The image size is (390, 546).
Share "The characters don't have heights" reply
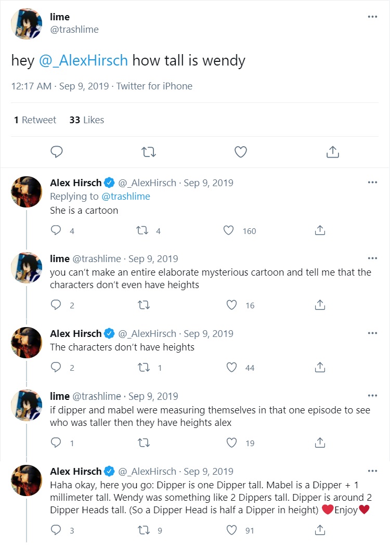[320, 367]
